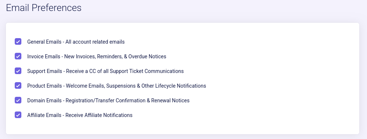Click 'Receive Affiliate Notifications' description text

(99, 115)
